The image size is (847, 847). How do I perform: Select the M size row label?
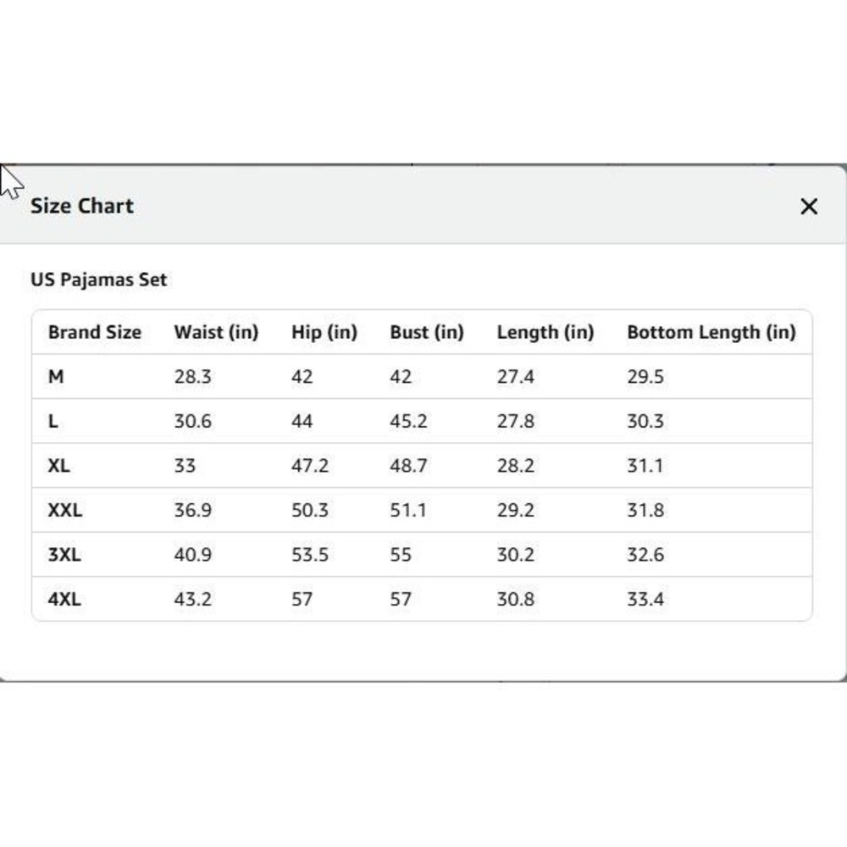click(56, 376)
